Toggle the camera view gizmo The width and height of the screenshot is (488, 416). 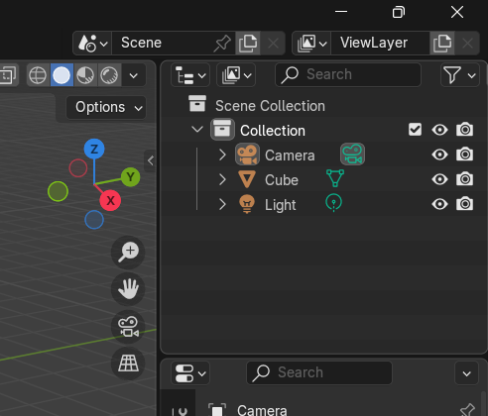tap(128, 327)
